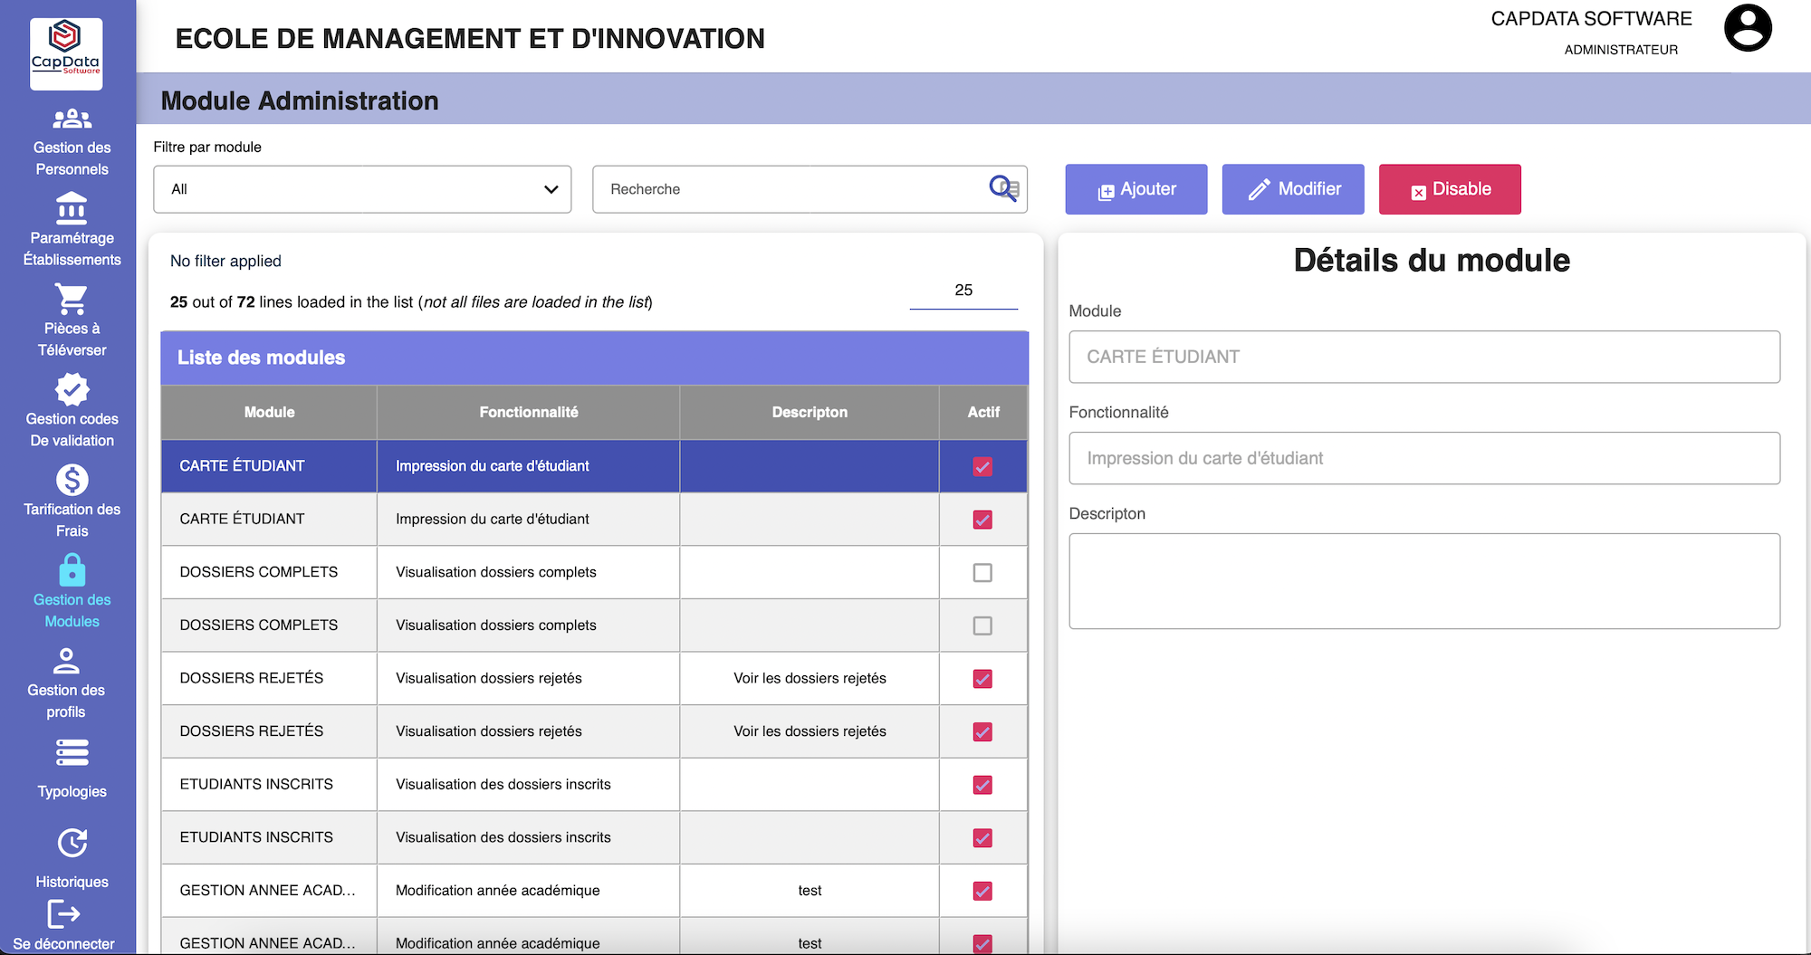The height and width of the screenshot is (955, 1811).
Task: Click the Descripton column header in table
Action: 810,412
